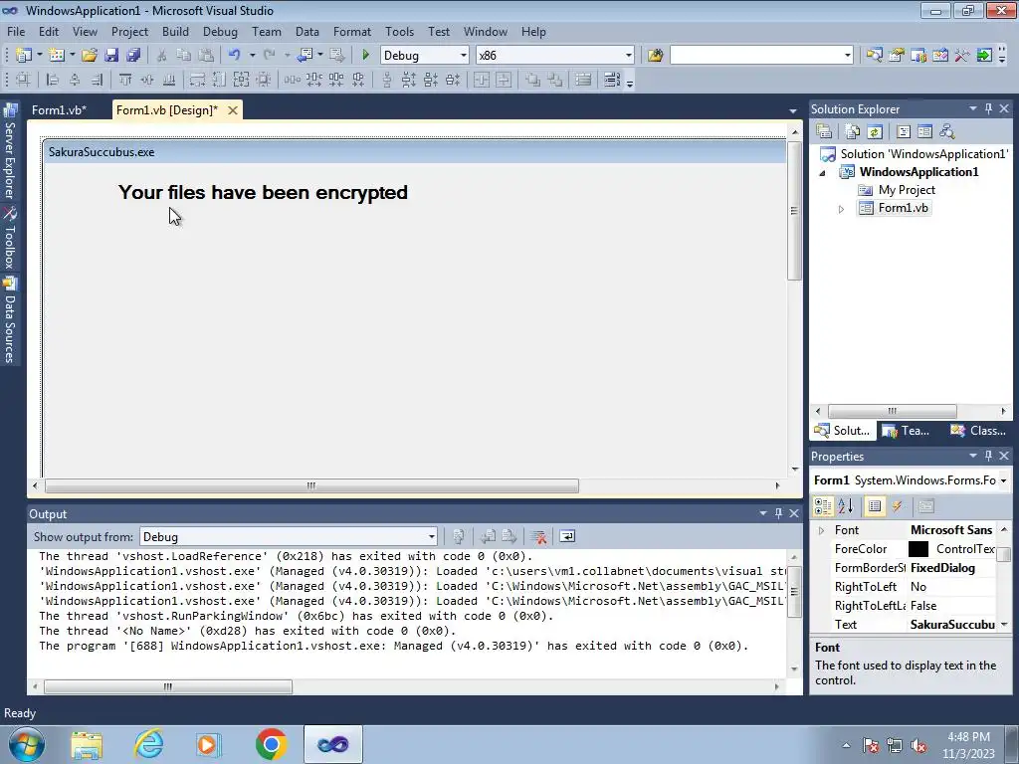The width and height of the screenshot is (1019, 764).
Task: Click the Align Lefts layout icon
Action: point(53,80)
